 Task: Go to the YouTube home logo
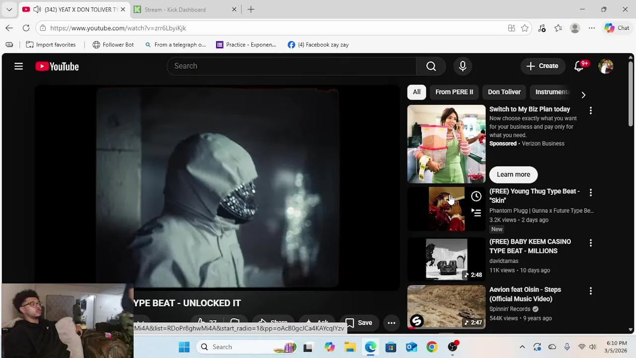[57, 67]
